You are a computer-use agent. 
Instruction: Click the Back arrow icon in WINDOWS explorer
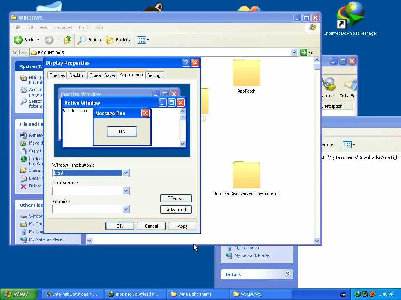tap(18, 40)
